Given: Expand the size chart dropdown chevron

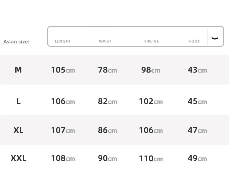Looking at the screenshot, I should (x=215, y=38).
